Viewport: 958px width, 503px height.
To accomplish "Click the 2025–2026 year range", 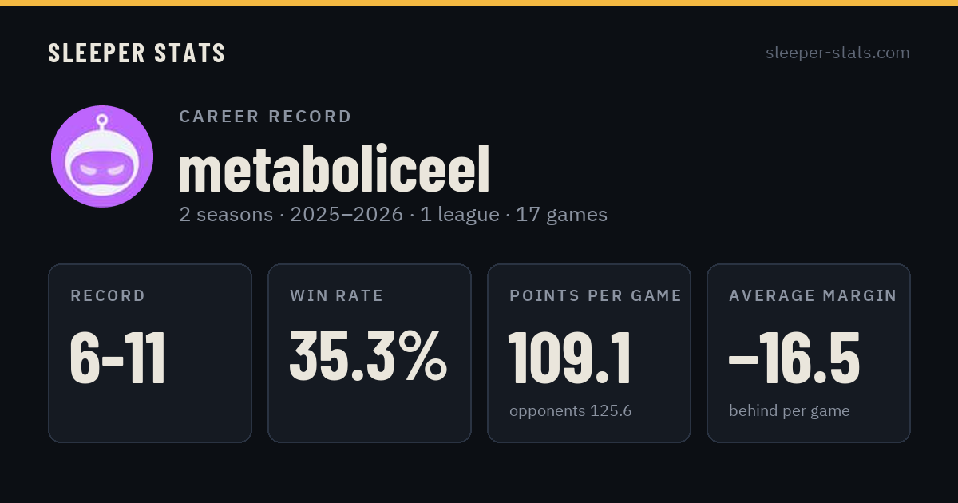I will [346, 215].
